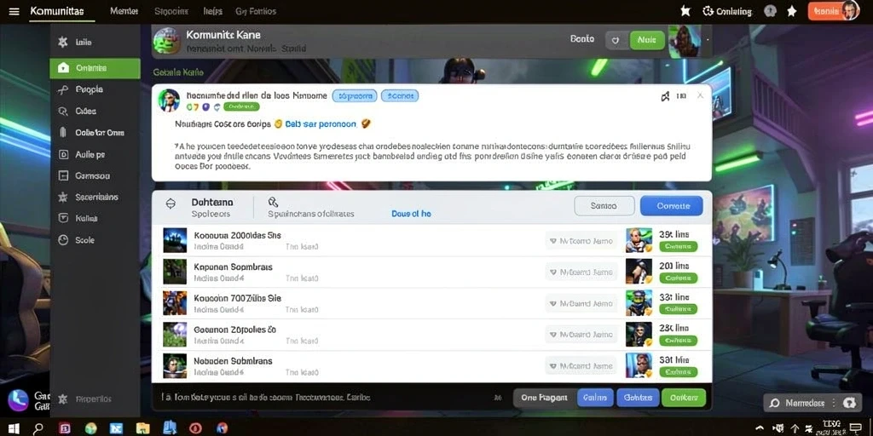The width and height of the screenshot is (873, 436).
Task: Click the gear icon at the sidebar bottom
Action: [63, 399]
